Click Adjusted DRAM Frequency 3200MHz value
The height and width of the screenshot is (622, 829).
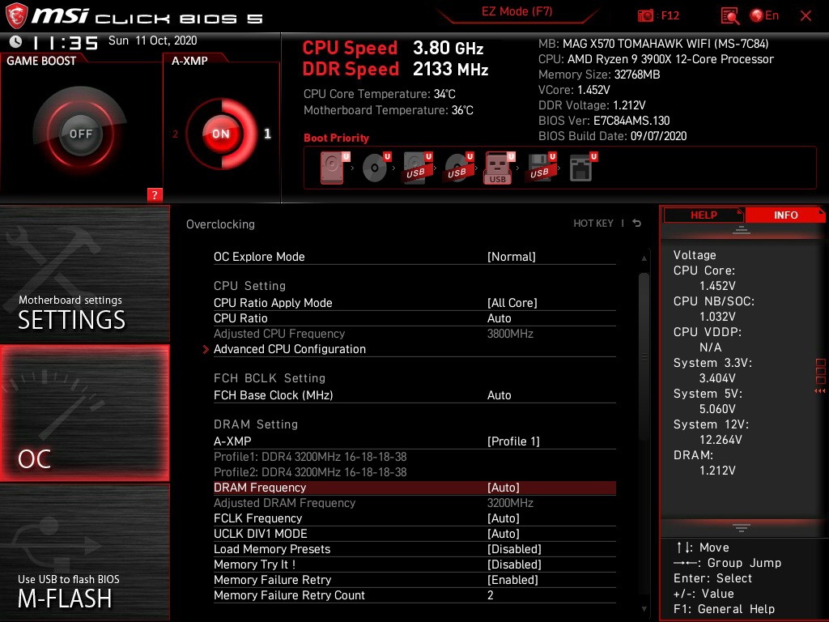[510, 503]
